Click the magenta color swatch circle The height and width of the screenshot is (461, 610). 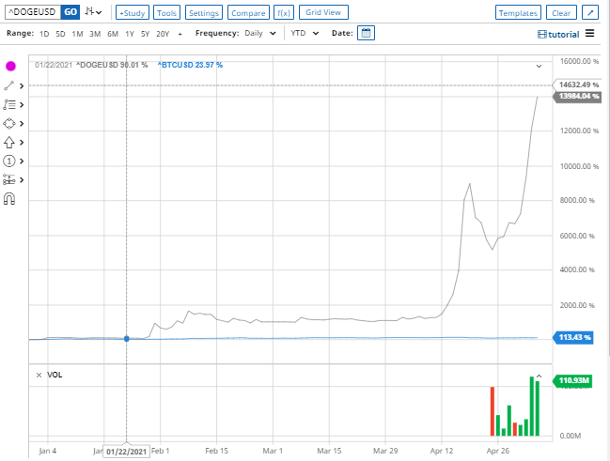(x=10, y=66)
